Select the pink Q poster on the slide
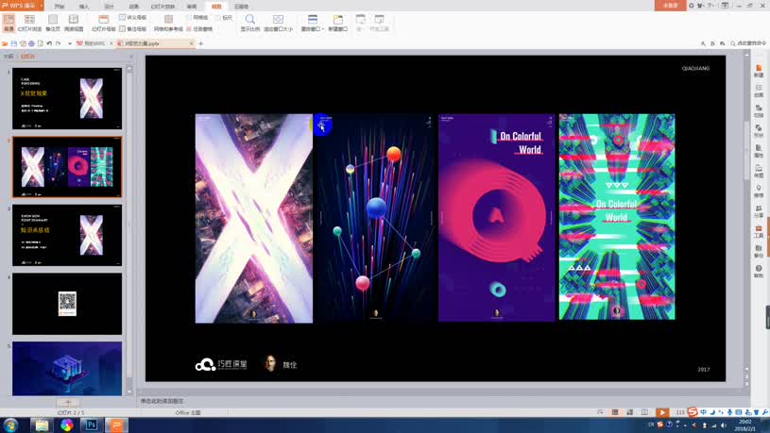Screen dimensions: 770x433 click(x=496, y=218)
